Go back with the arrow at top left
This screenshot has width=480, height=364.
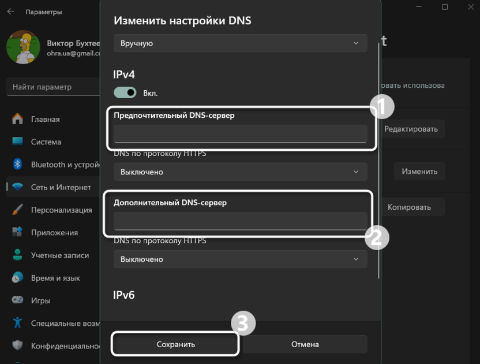(9, 11)
